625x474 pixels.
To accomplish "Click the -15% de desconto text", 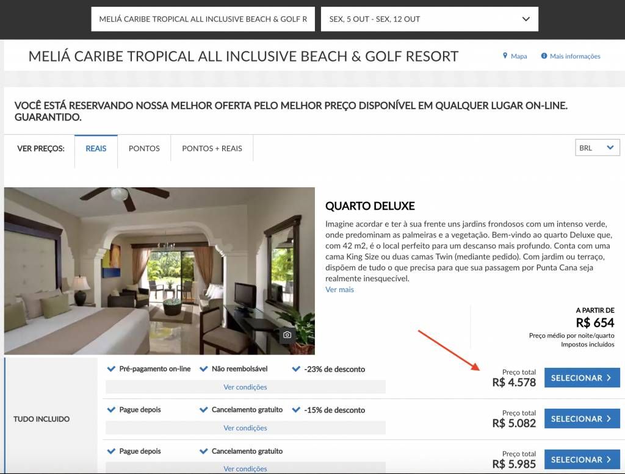I will 334,410.
